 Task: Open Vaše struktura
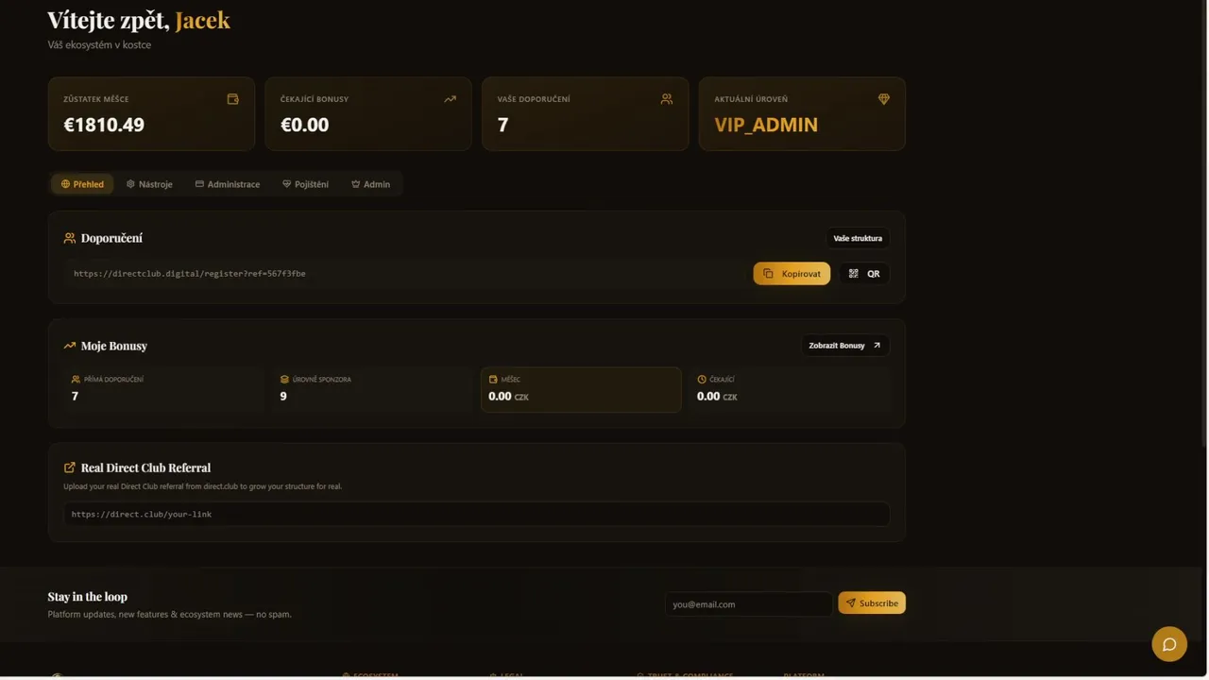[858, 238]
